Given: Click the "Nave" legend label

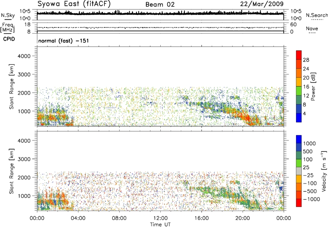Looking at the screenshot, I should [312, 29].
